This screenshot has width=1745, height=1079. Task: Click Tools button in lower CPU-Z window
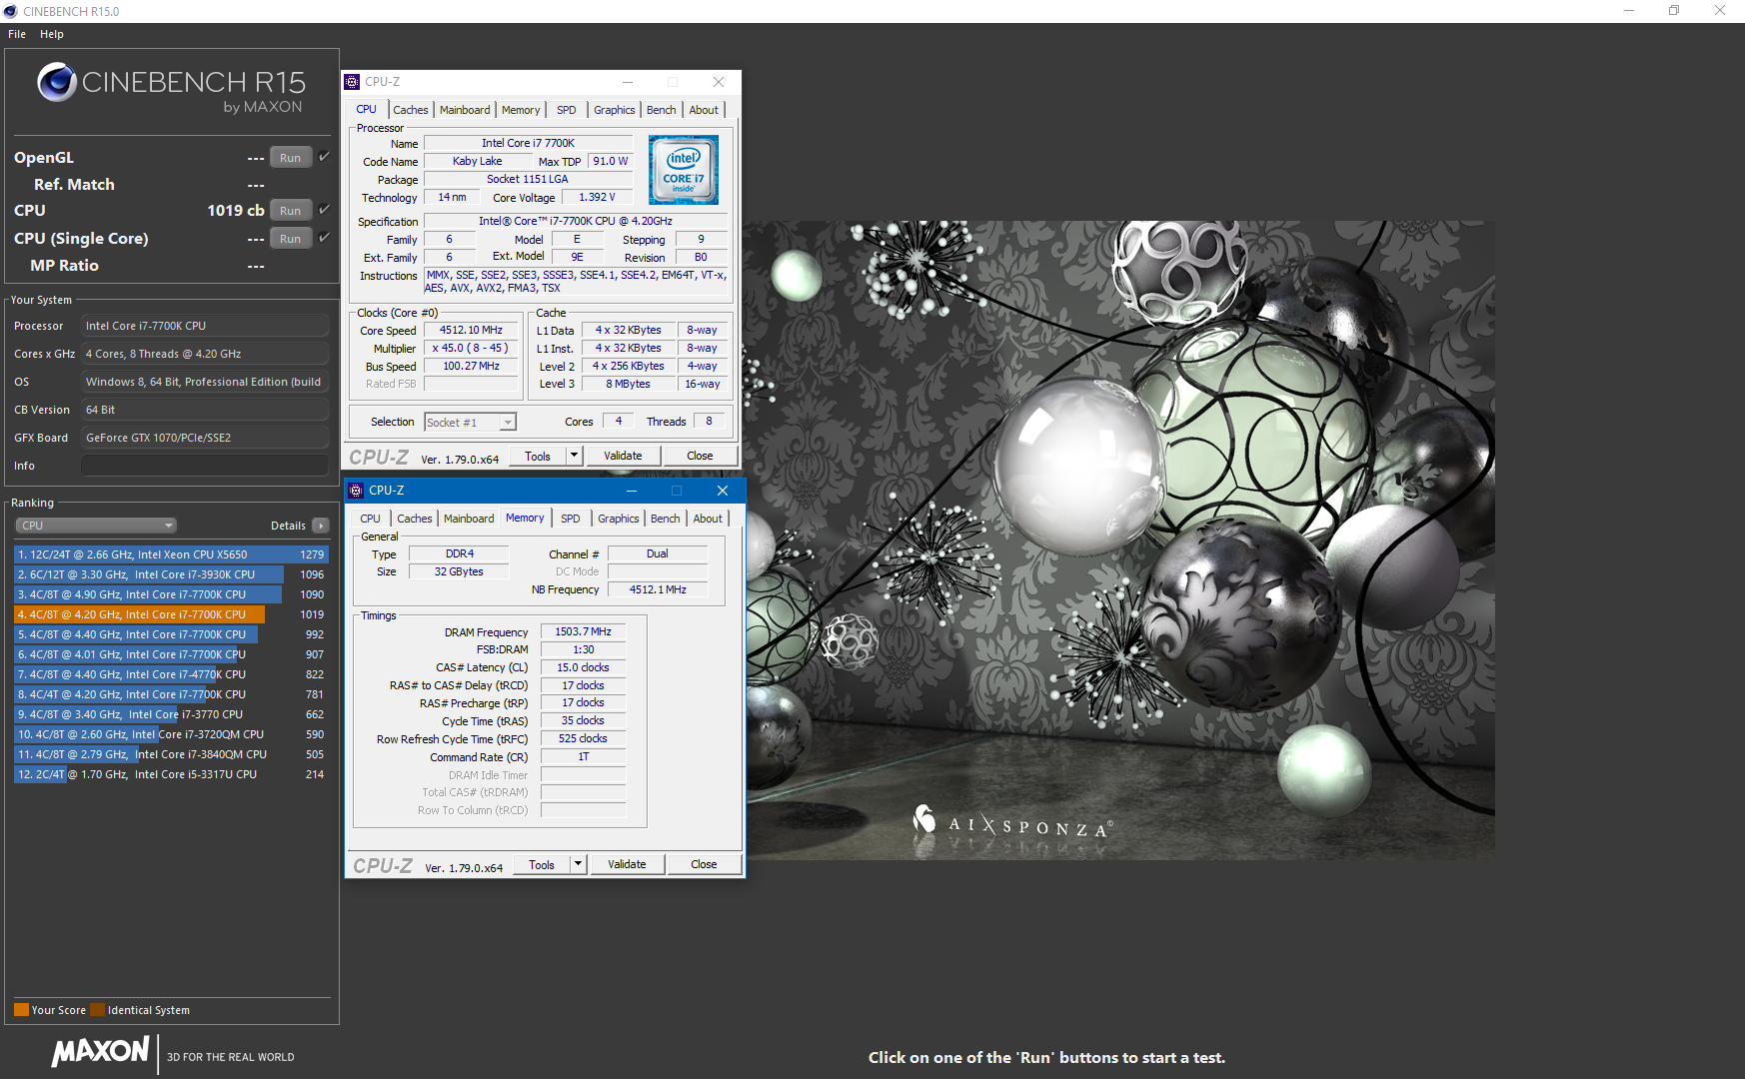pos(542,864)
